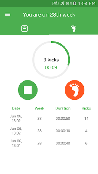98x174 pixels.
Task: Open the hamburger navigation menu
Action: coord(8,14)
